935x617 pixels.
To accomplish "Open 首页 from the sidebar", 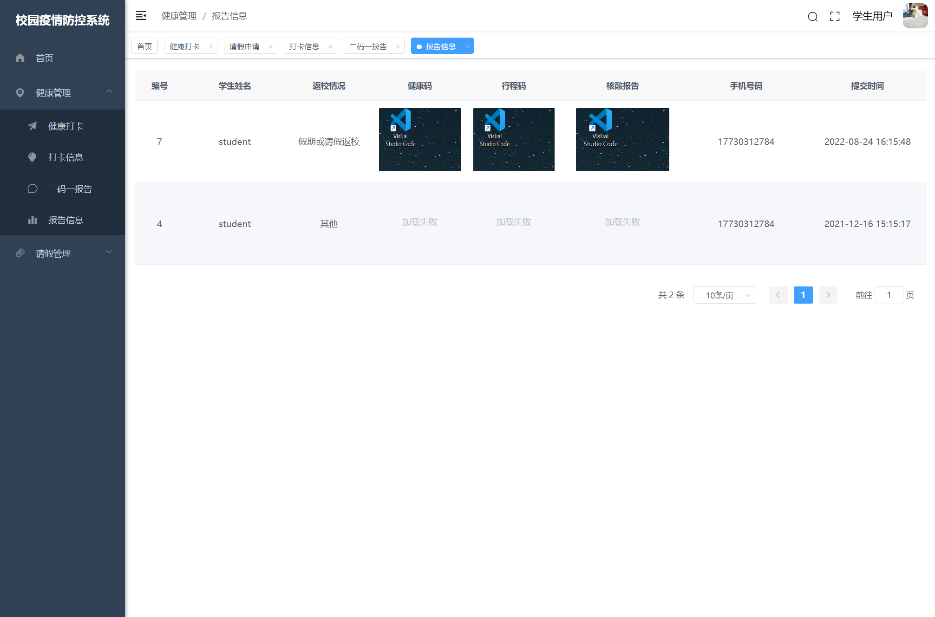I will (45, 58).
